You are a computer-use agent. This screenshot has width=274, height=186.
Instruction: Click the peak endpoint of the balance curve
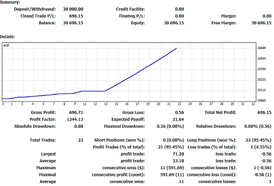177,48
